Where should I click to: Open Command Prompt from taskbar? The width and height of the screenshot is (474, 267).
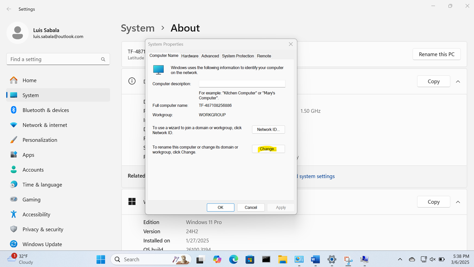[266, 260]
